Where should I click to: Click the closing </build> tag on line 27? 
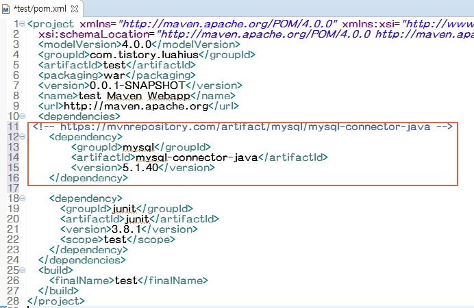(x=58, y=291)
